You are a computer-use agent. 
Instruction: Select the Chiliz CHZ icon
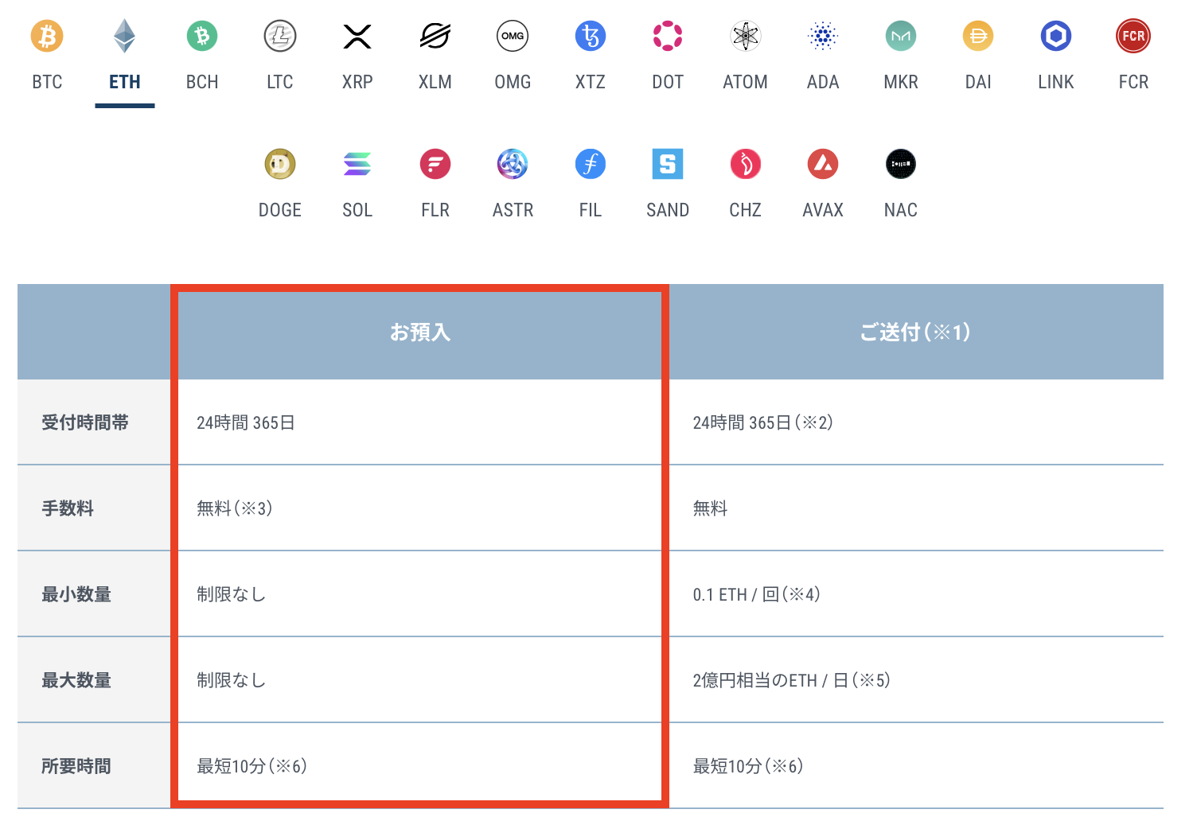[746, 165]
